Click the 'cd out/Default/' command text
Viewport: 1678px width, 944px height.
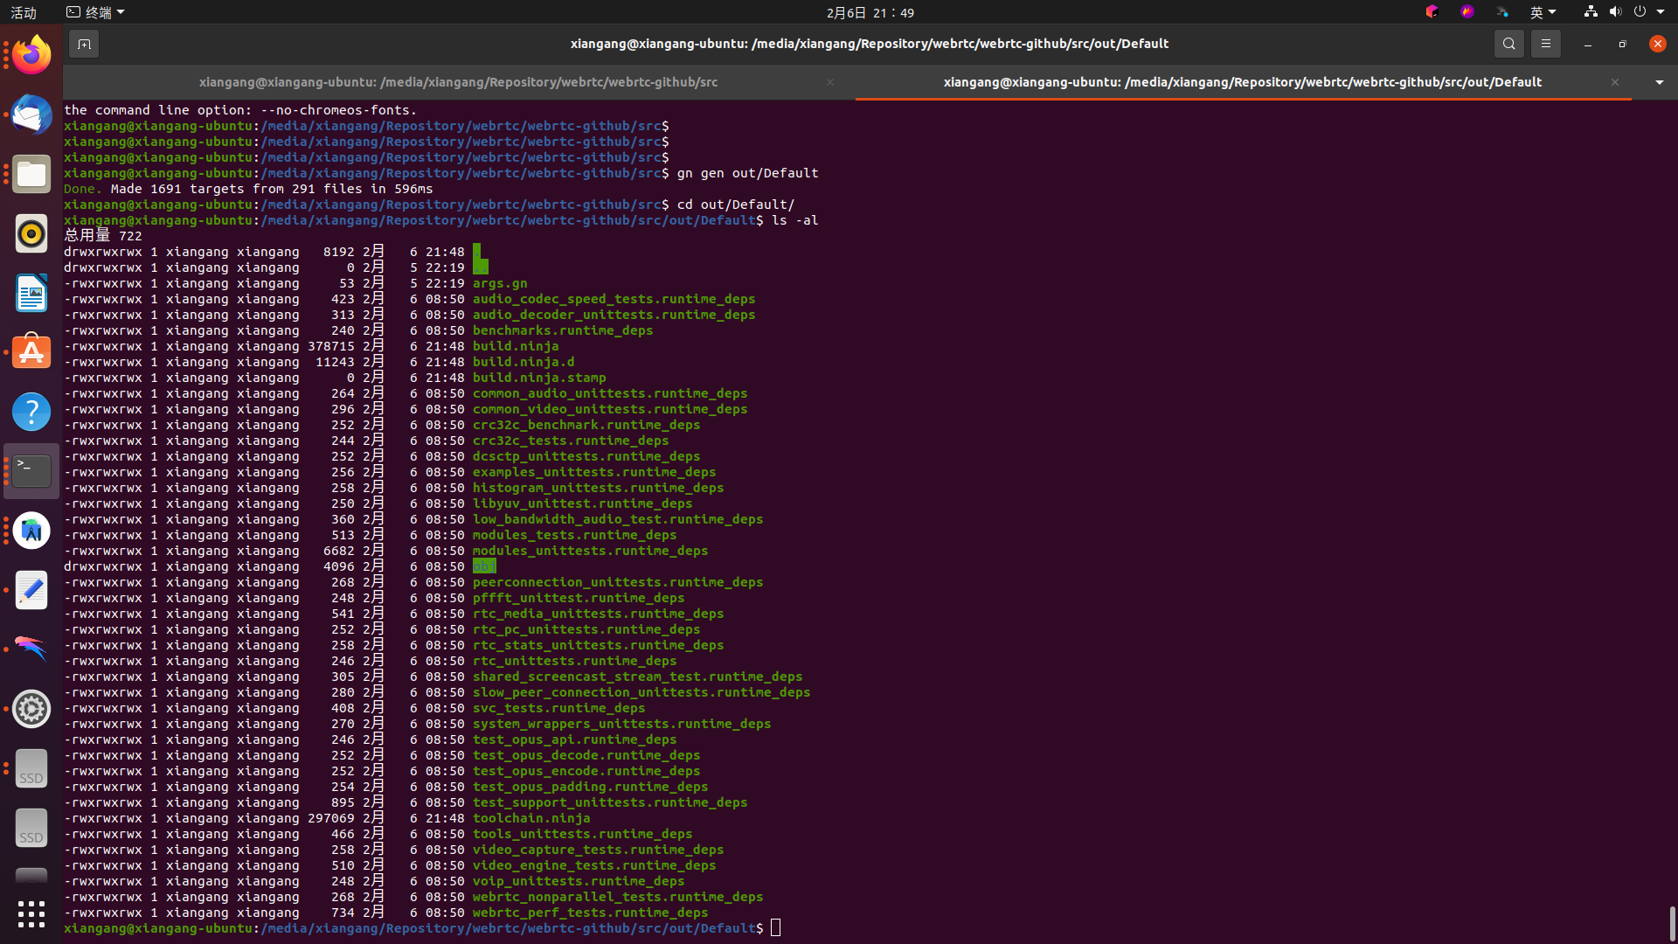(x=735, y=205)
